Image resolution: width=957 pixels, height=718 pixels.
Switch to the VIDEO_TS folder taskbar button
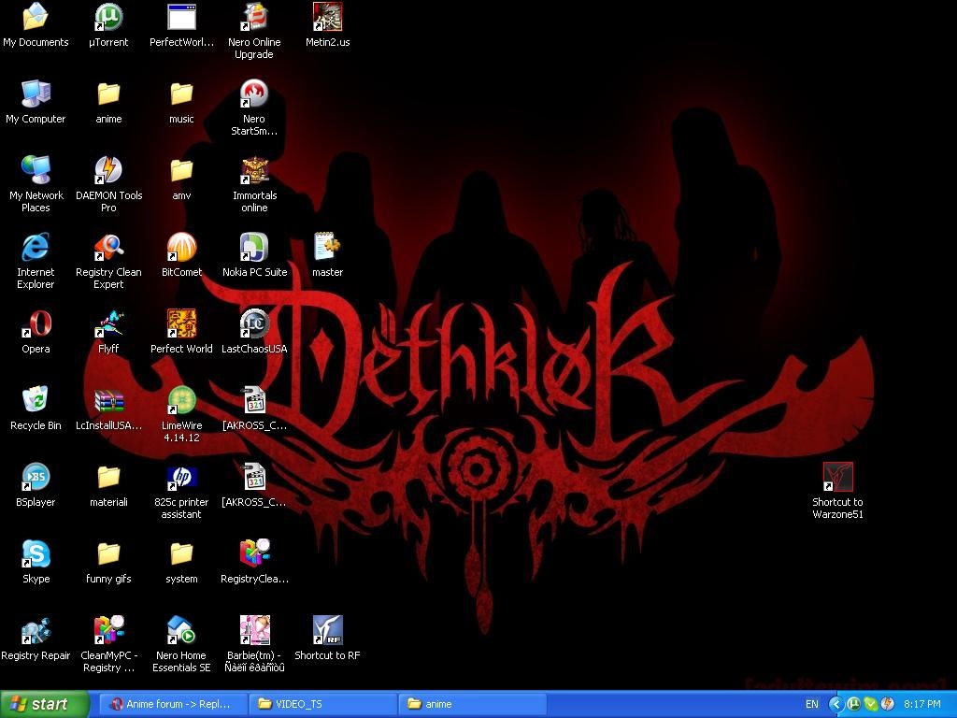click(x=322, y=705)
